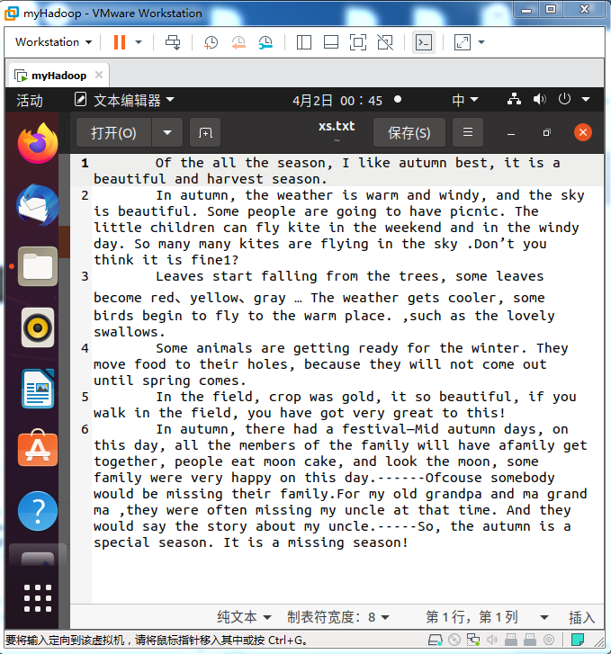
Task: Open stretch guest dropdown arrow
Action: click(x=481, y=42)
